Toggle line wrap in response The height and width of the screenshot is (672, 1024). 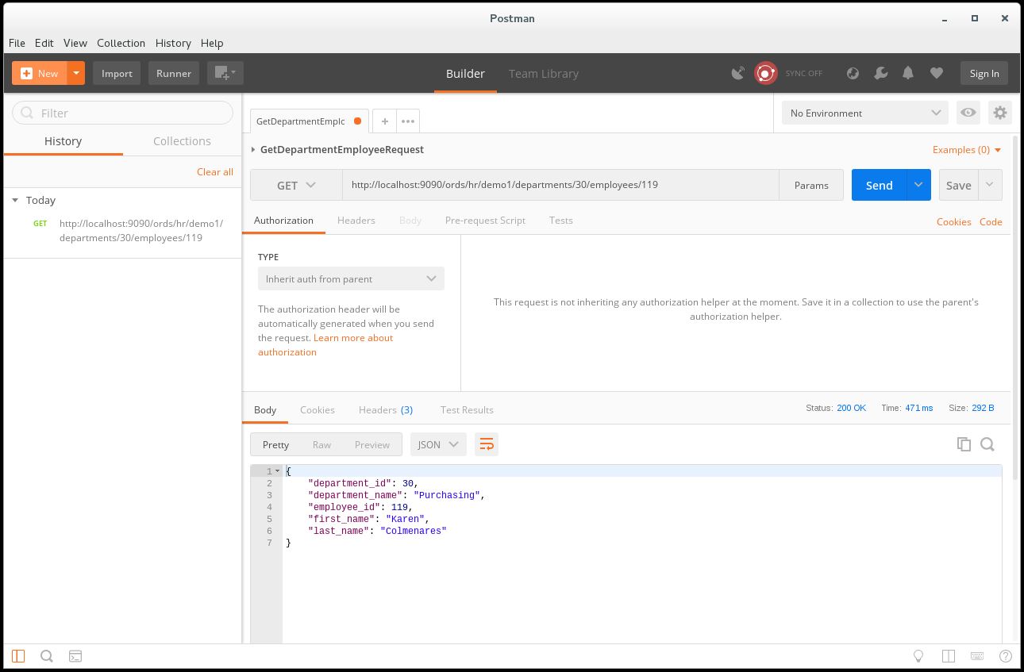point(486,444)
